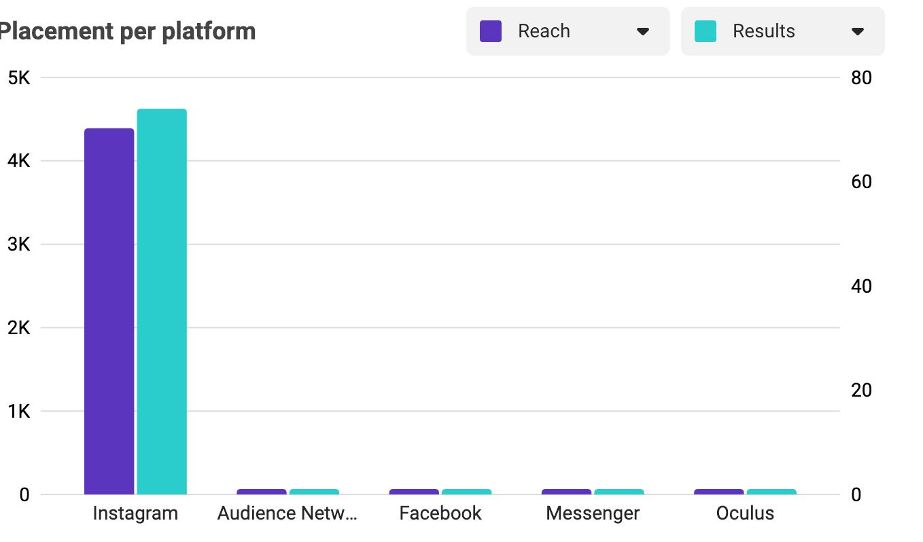
Task: Click the Oculus Results bar
Action: [x=771, y=491]
